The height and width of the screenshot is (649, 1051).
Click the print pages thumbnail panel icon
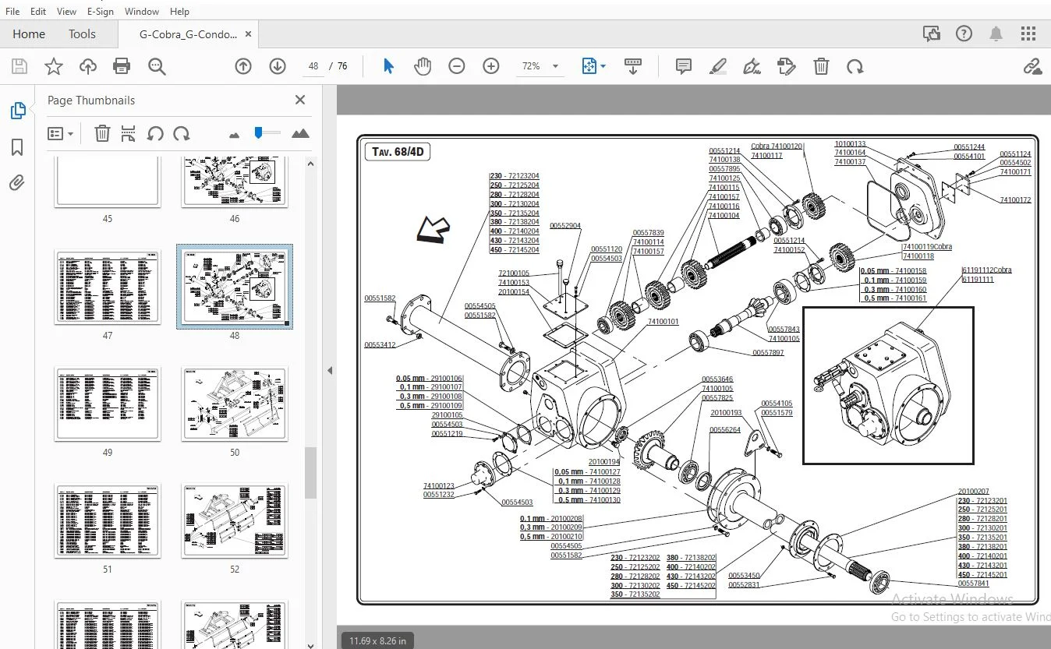(x=129, y=134)
